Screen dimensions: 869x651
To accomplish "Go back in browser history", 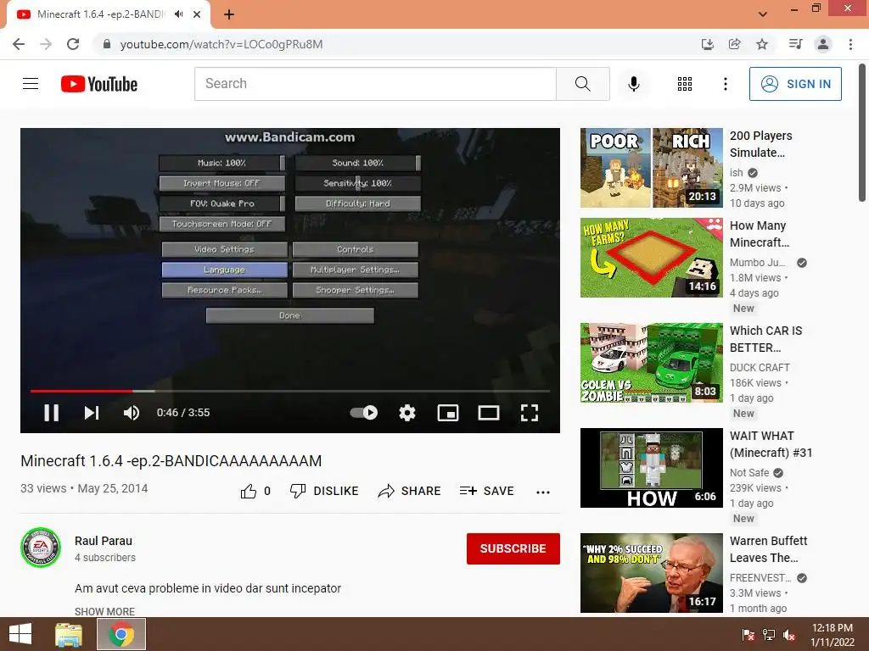I will (19, 44).
